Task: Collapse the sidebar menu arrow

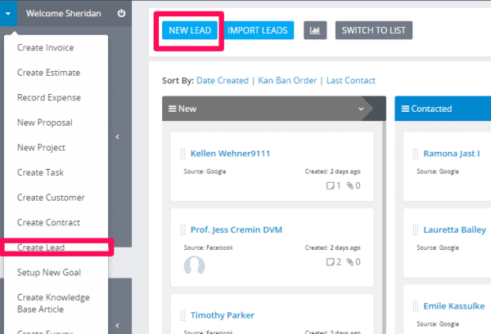Action: 116,137
